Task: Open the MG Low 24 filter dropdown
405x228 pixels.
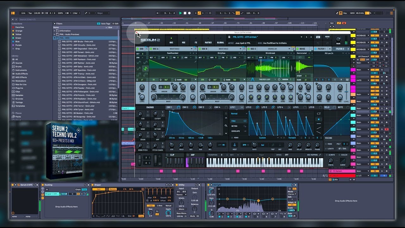Action: (x=330, y=53)
